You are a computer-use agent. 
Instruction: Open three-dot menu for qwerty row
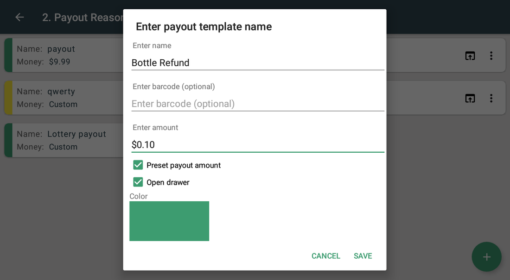point(491,99)
